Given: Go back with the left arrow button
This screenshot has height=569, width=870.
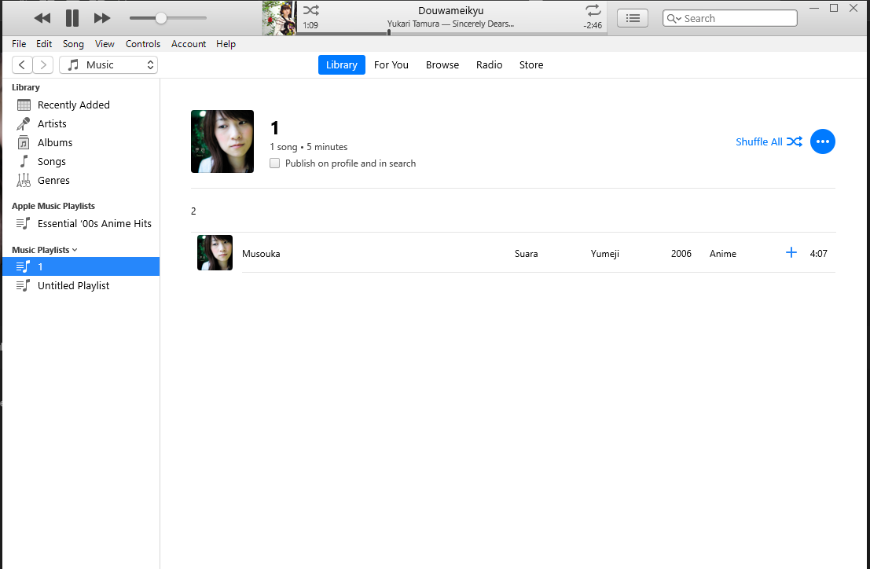Looking at the screenshot, I should pos(22,65).
